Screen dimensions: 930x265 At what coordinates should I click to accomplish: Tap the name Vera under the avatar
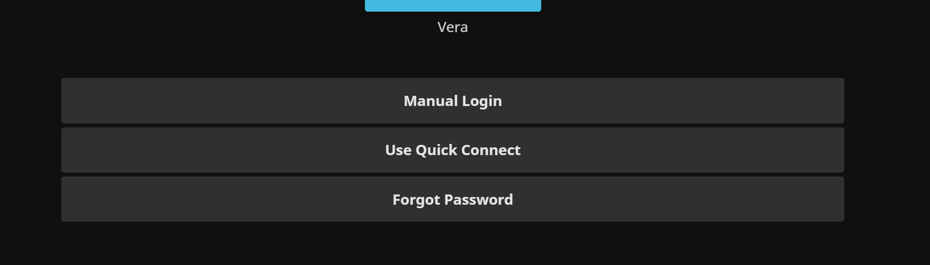[x=453, y=27]
